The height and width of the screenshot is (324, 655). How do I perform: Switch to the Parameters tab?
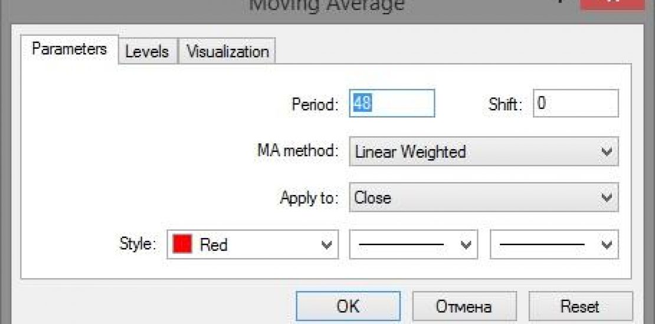(69, 49)
